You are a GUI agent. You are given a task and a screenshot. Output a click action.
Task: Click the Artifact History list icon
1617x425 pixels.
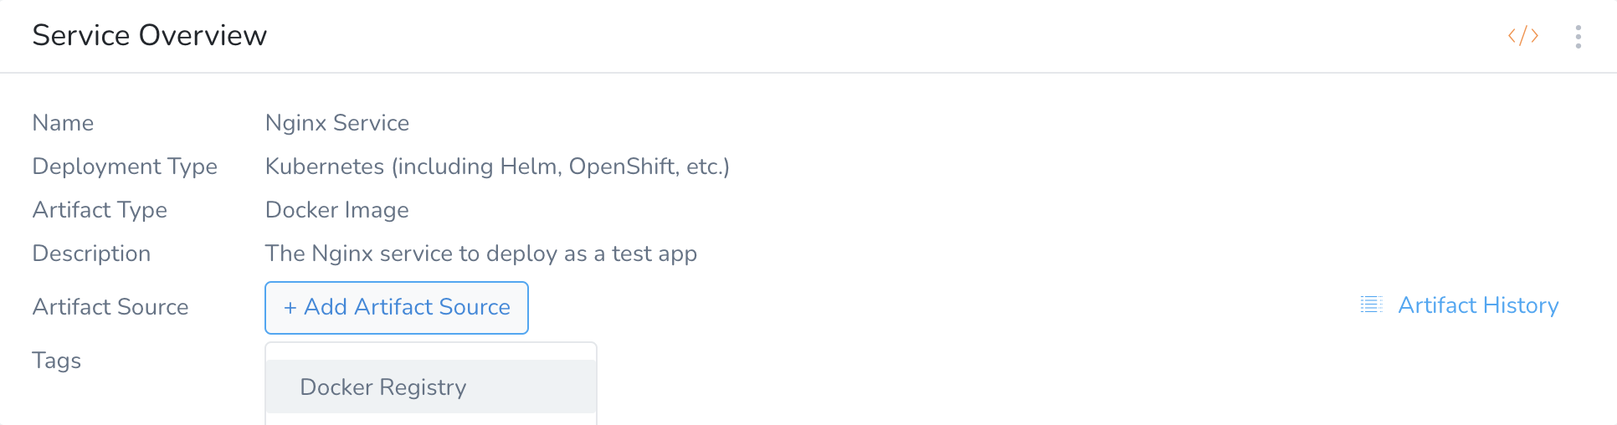pos(1371,305)
